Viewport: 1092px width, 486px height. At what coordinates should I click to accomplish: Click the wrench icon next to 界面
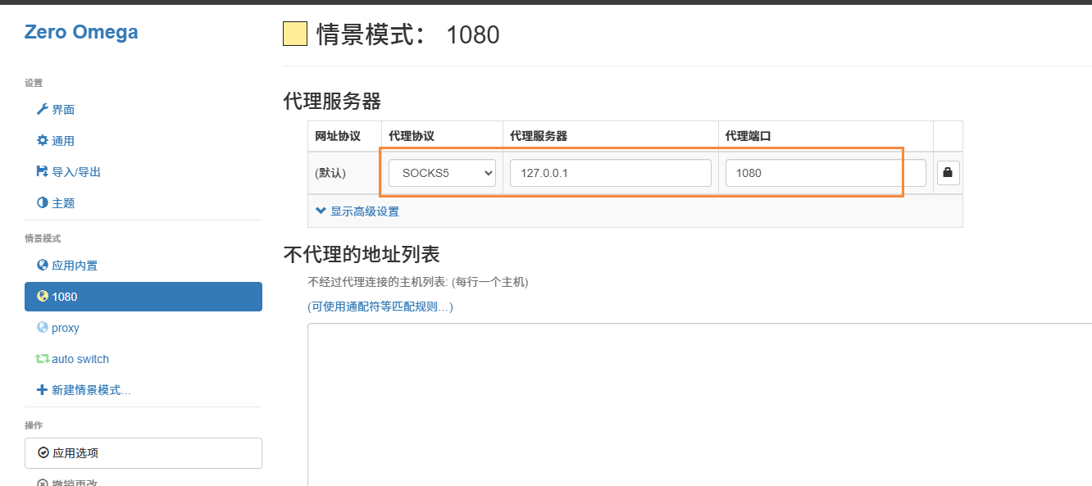click(x=43, y=110)
